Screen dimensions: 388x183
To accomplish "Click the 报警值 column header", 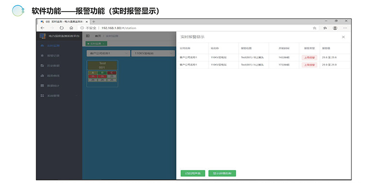I will coord(326,49).
